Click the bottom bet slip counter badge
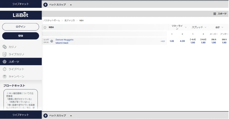Viewport: 229px width, 119px height. pyautogui.click(x=45, y=115)
